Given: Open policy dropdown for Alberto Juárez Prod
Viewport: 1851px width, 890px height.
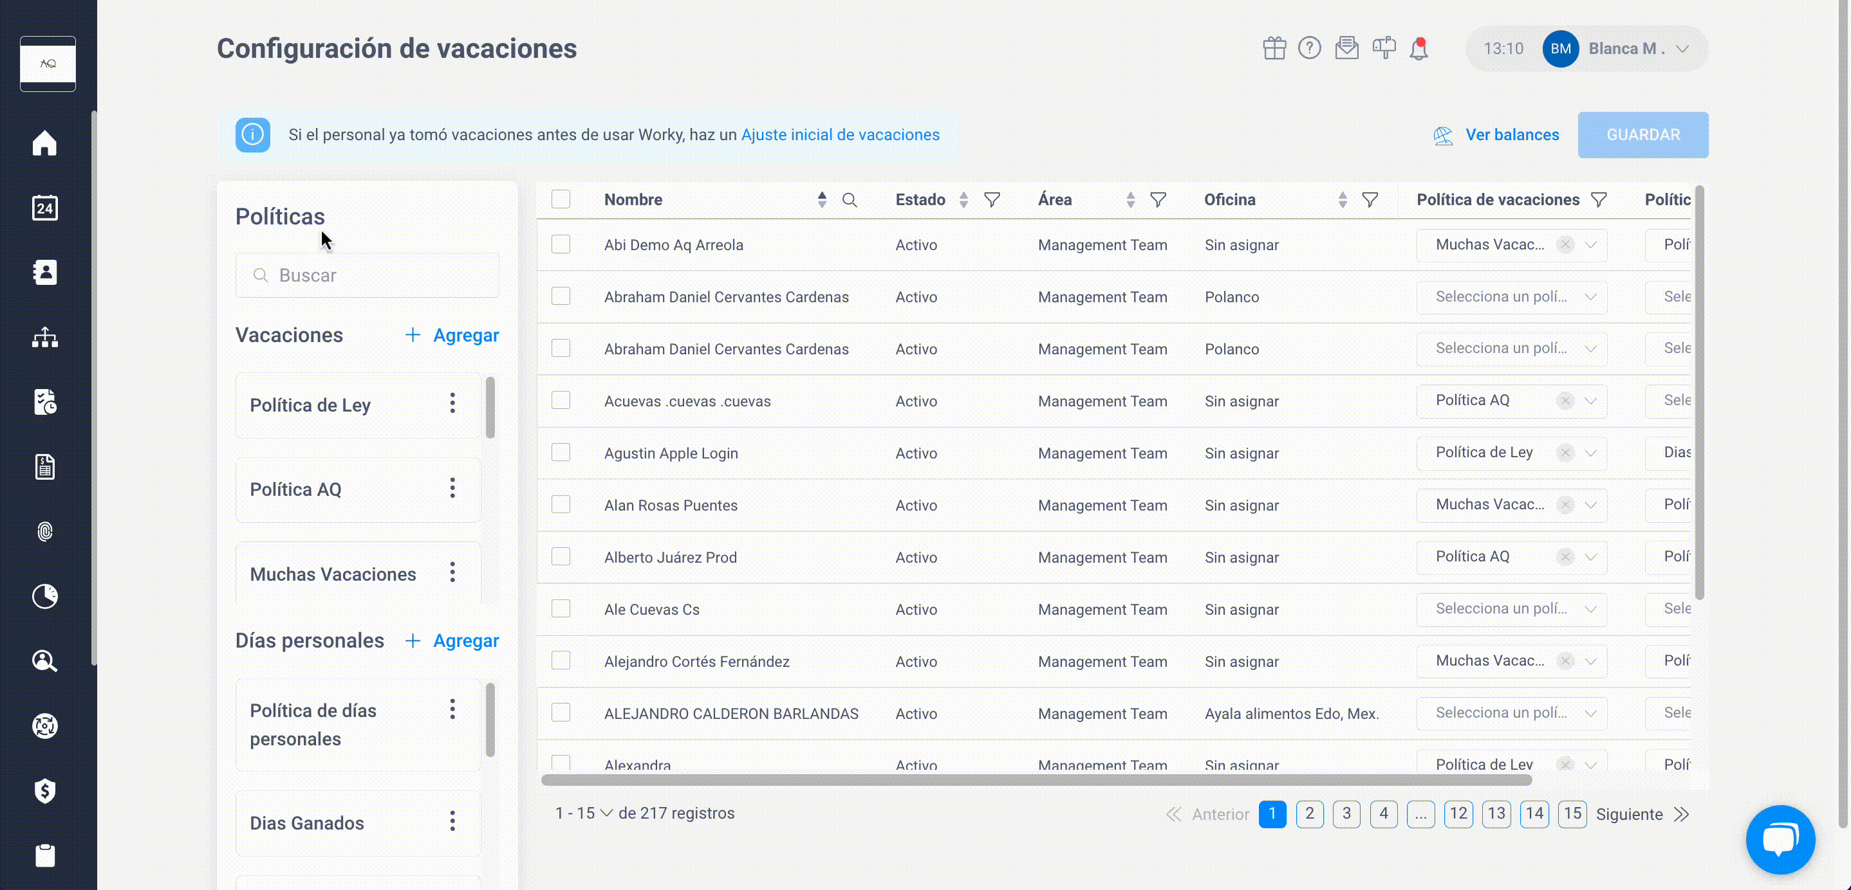Looking at the screenshot, I should pyautogui.click(x=1591, y=557).
